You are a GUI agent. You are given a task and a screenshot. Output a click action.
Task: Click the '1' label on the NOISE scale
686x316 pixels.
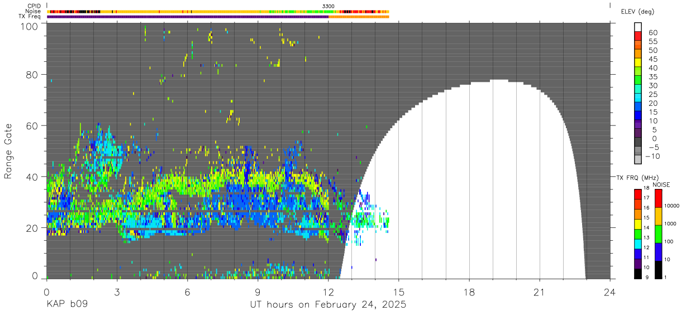click(666, 277)
